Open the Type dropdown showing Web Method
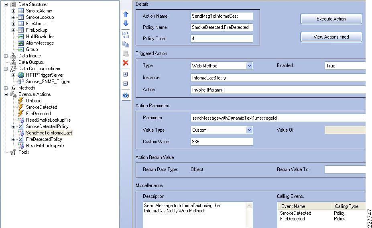This screenshot has width=372, height=228. [x=249, y=66]
